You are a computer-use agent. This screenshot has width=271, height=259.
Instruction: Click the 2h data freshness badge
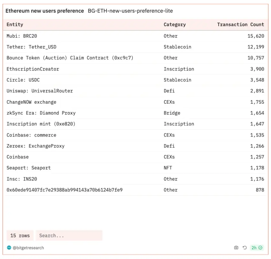click(x=257, y=248)
